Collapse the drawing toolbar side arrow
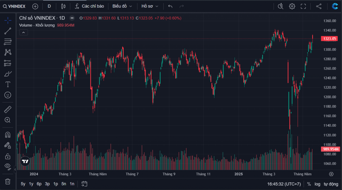This screenshot has height=190, width=342. [15, 169]
